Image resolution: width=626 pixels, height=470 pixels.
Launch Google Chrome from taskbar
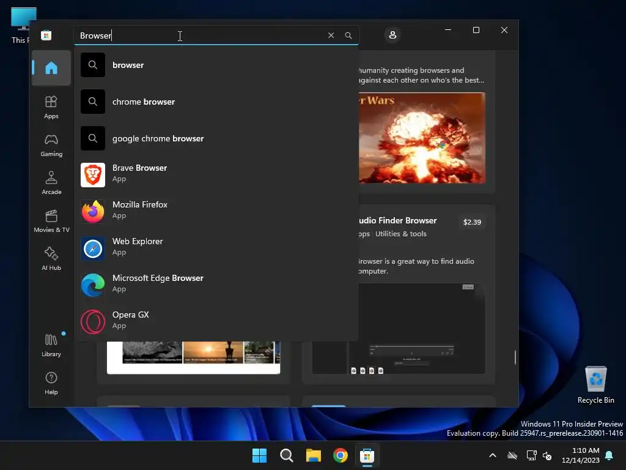tap(340, 455)
